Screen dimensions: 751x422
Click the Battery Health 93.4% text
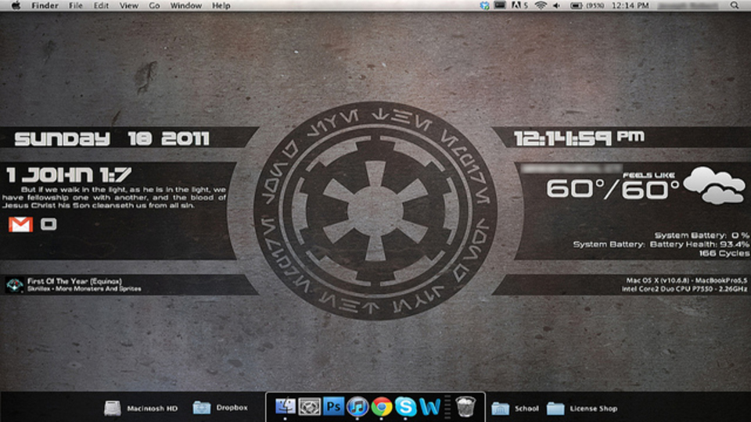coord(699,245)
